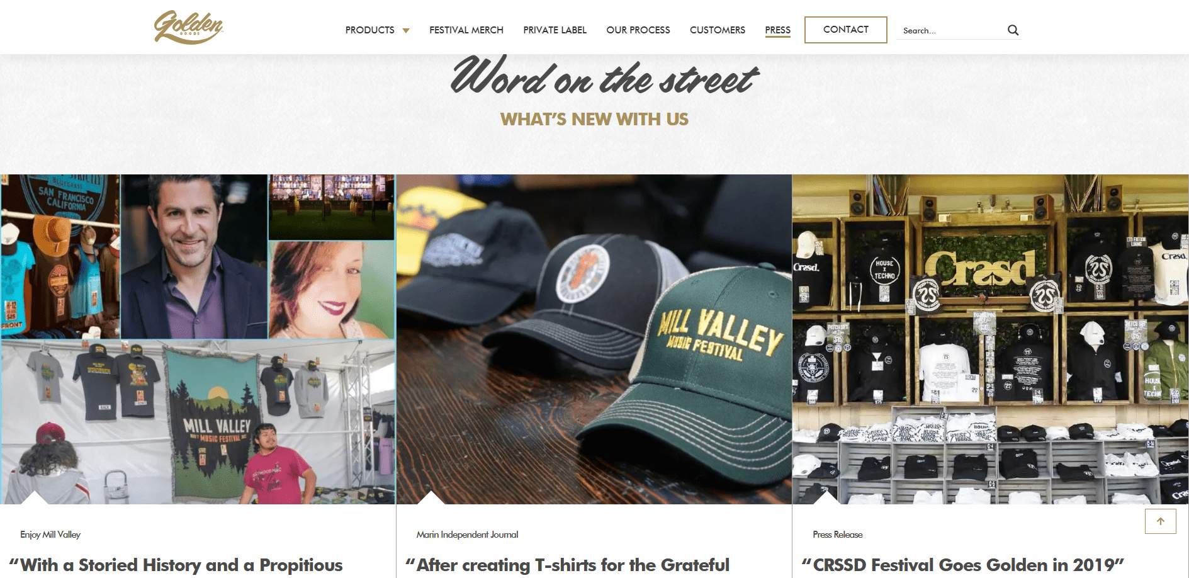Go to Festival Merch page
The image size is (1189, 578).
pos(466,30)
